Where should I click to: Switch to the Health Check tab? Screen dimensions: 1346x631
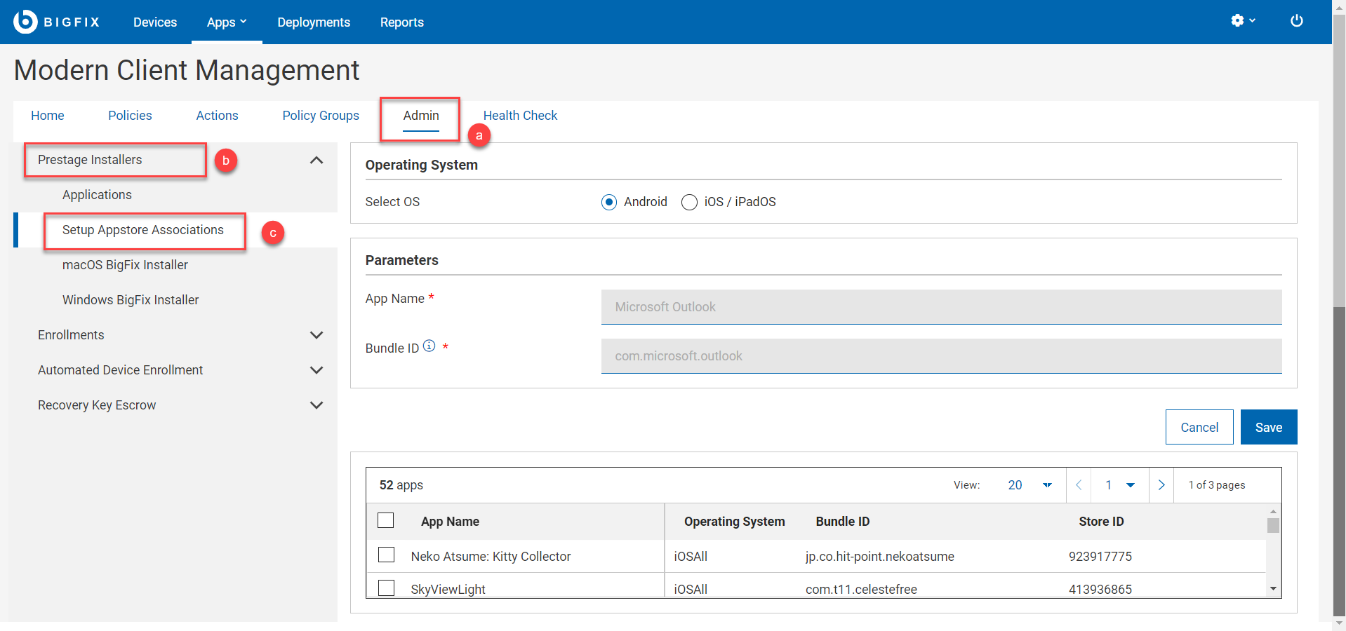coord(520,116)
